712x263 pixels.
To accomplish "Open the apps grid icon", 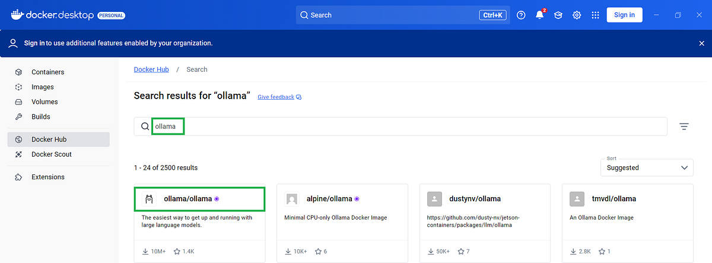I will click(x=595, y=15).
